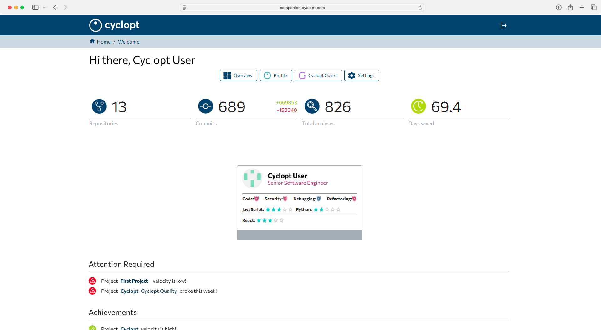Switch to the Profile section

276,75
